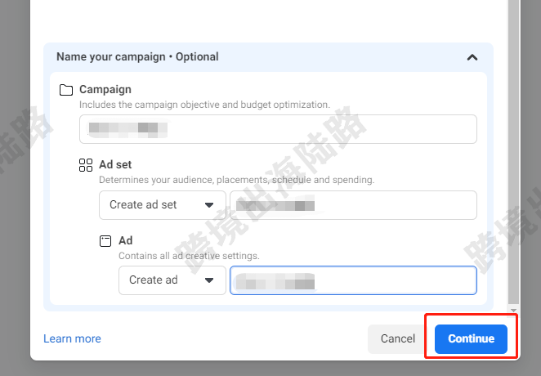
Task: Click the Campaign folder icon
Action: coord(66,90)
